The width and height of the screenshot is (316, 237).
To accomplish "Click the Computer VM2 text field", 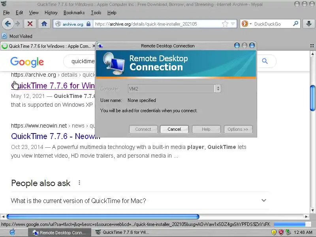I will coord(171,88).
